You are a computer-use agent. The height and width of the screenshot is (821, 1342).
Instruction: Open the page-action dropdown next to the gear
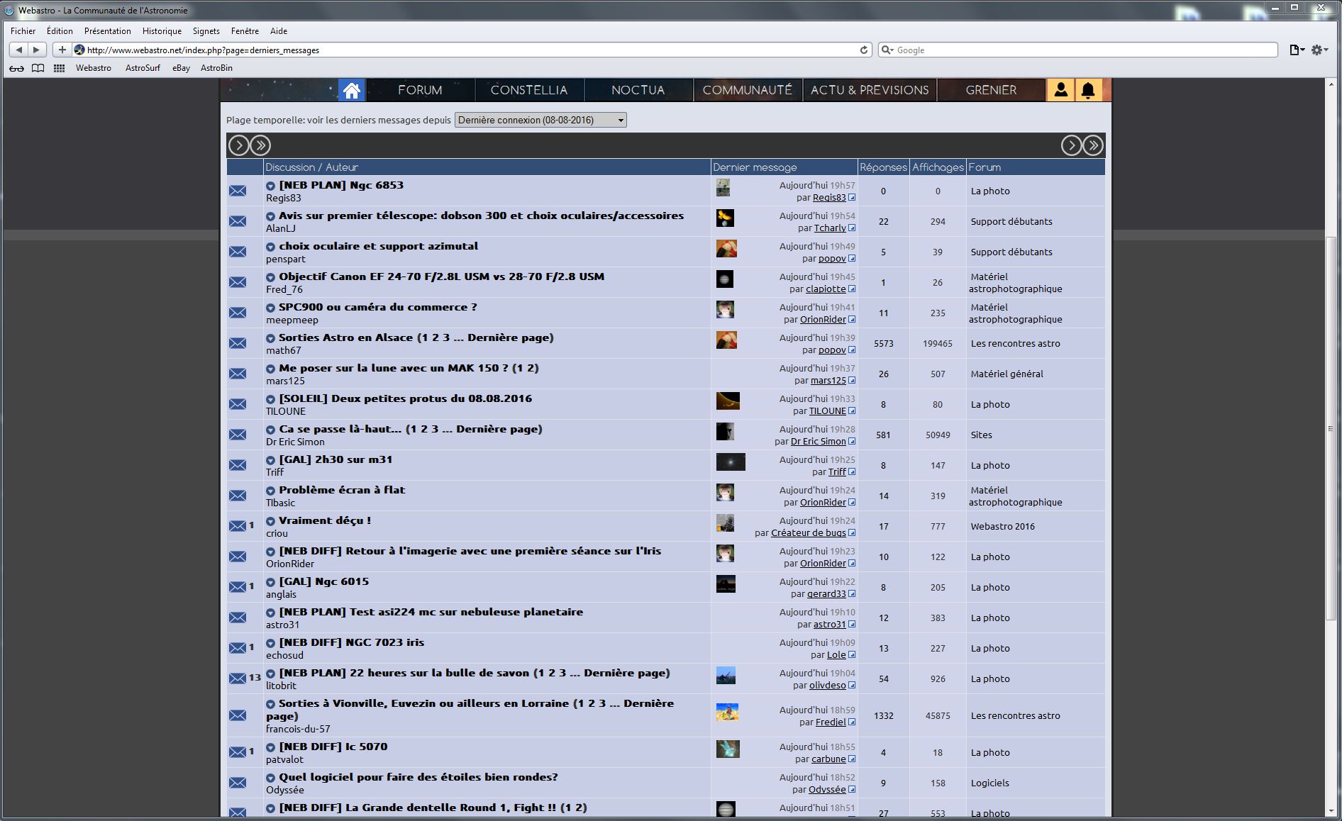(x=1296, y=50)
